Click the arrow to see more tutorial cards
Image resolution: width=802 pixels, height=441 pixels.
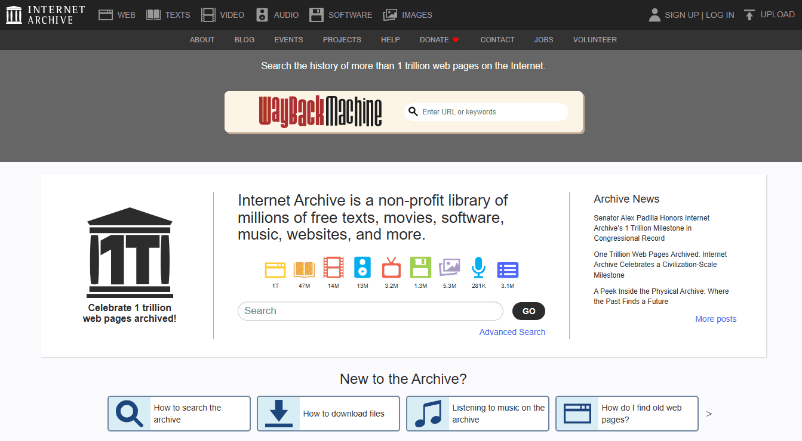[x=709, y=414]
